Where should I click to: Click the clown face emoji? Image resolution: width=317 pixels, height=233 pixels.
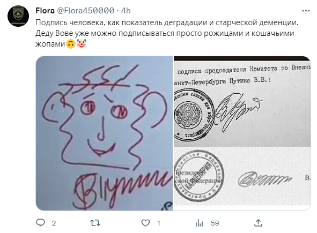(x=82, y=43)
